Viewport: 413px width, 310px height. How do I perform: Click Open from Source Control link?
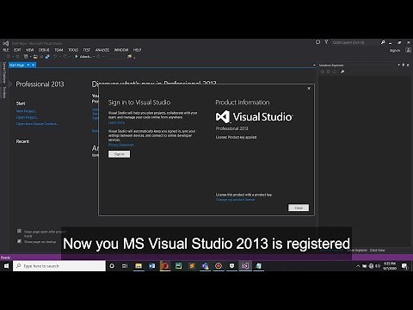[37, 124]
